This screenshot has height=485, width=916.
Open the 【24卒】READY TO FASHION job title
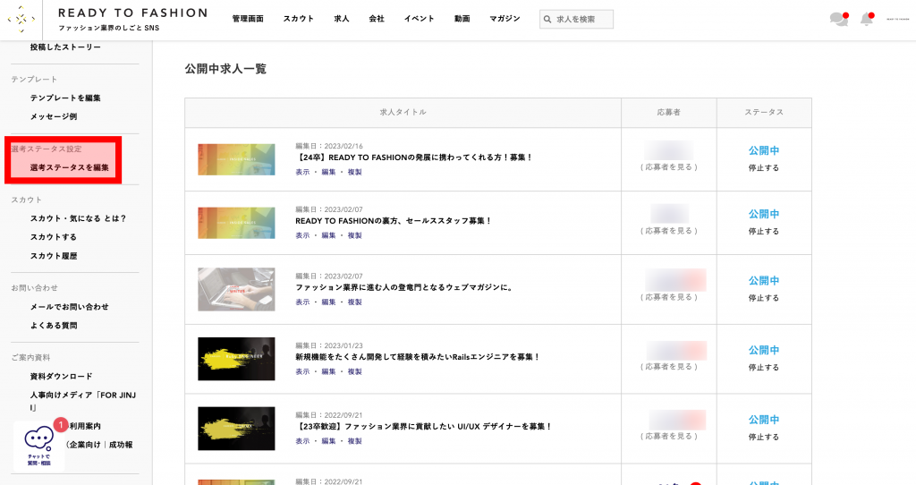(x=414, y=157)
